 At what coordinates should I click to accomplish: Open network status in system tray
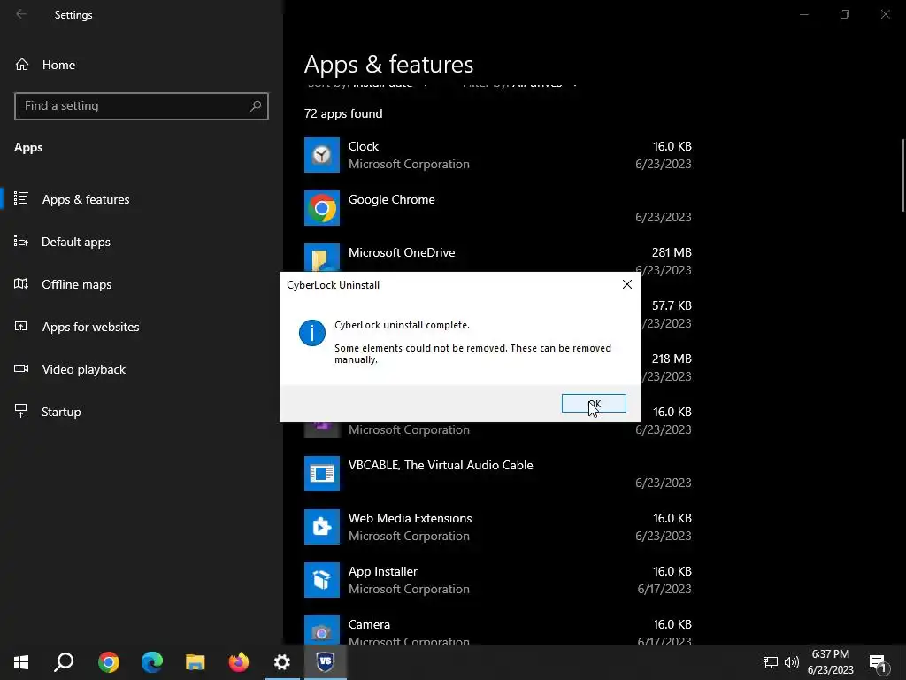tap(771, 662)
